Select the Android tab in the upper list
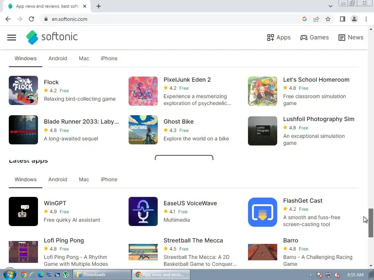 (58, 58)
